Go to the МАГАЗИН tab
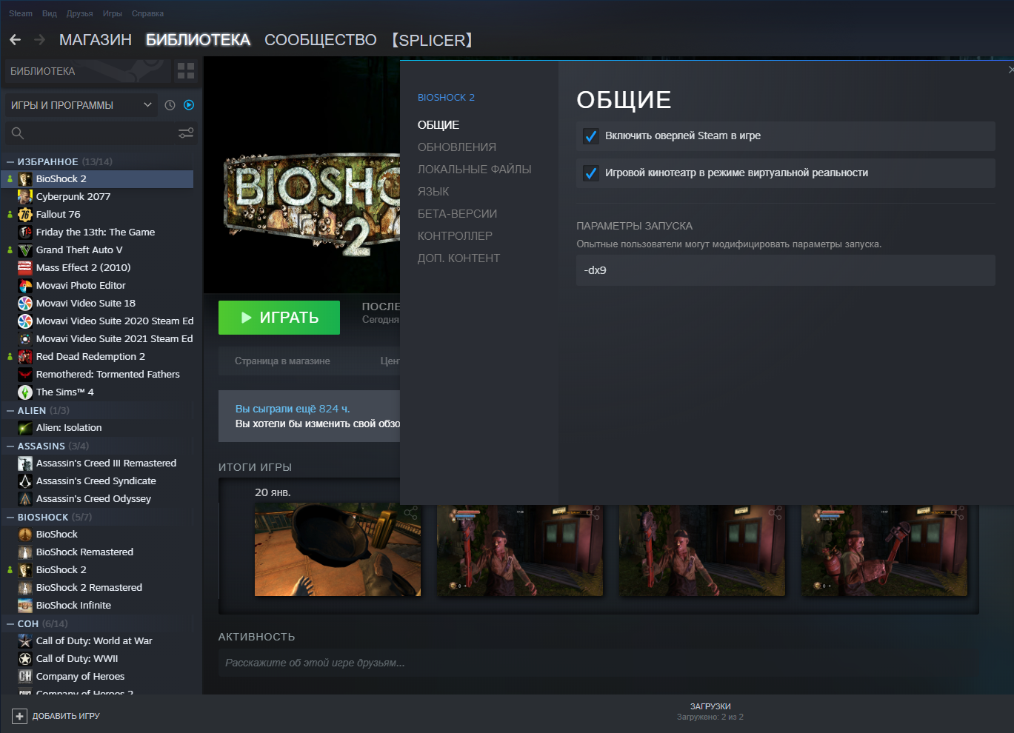This screenshot has width=1014, height=733. (x=96, y=40)
